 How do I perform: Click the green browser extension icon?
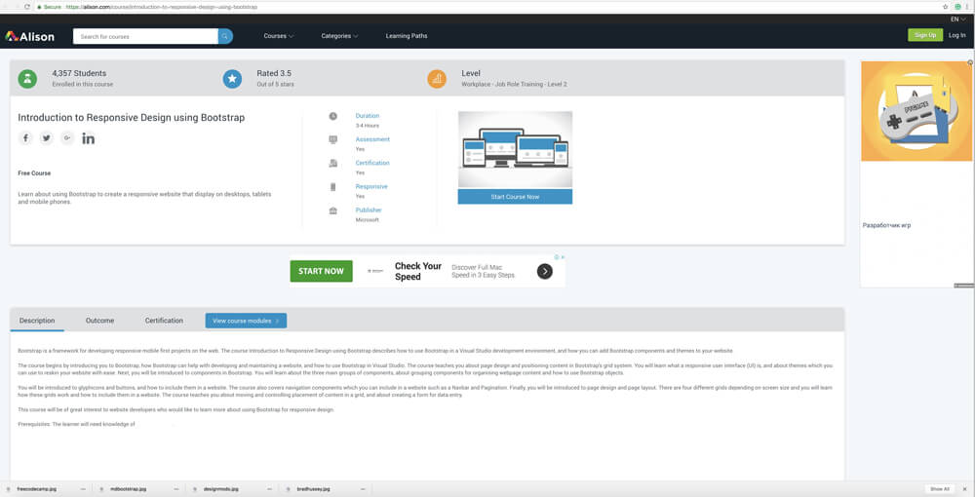click(x=958, y=7)
